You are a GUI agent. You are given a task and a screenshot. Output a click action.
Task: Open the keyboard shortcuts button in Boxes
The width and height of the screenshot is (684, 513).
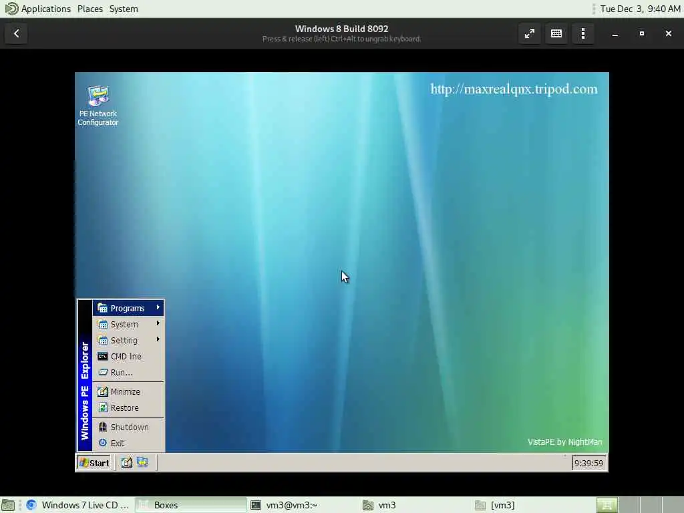coord(556,33)
